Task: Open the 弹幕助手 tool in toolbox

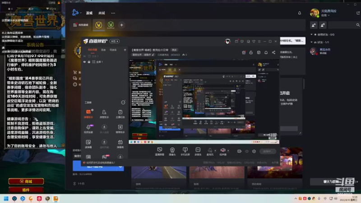Action: [88, 114]
